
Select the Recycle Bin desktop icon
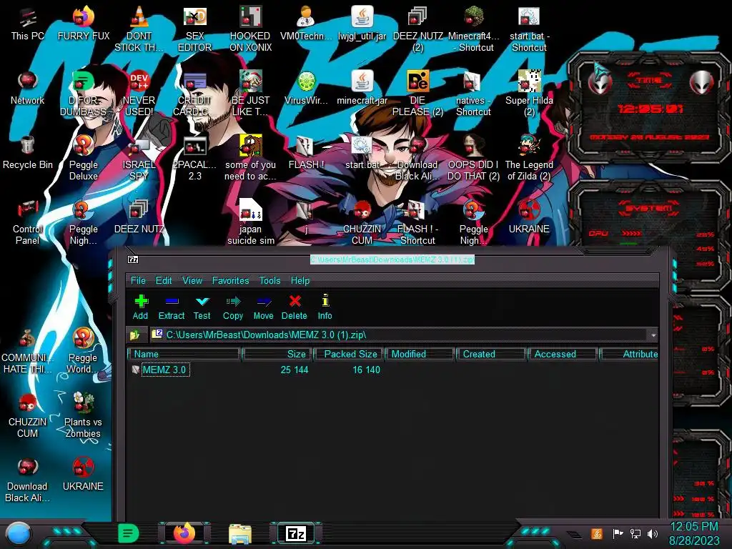point(28,153)
